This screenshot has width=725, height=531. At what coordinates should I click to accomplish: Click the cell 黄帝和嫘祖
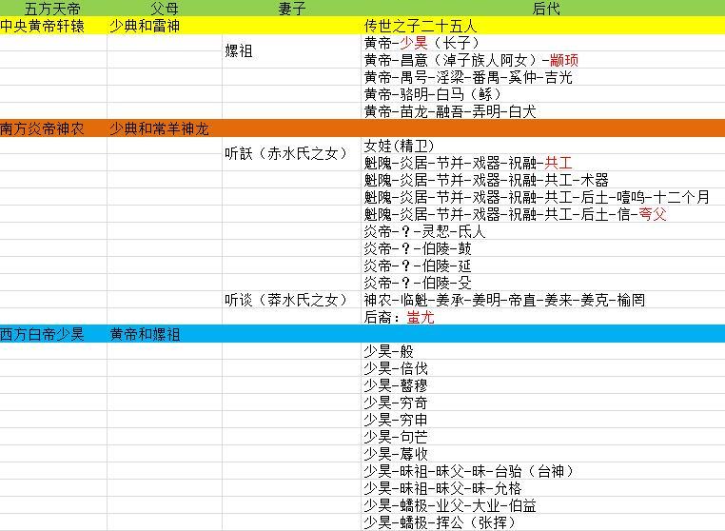coord(165,334)
